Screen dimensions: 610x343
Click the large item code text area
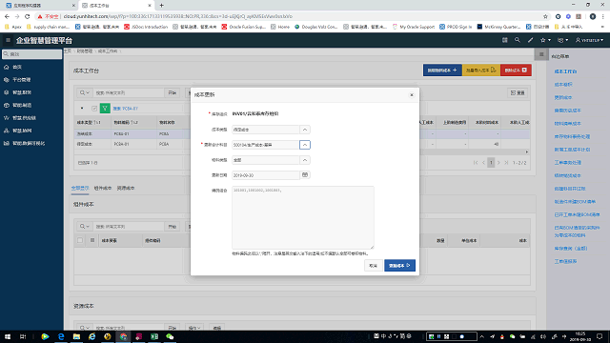pos(303,217)
